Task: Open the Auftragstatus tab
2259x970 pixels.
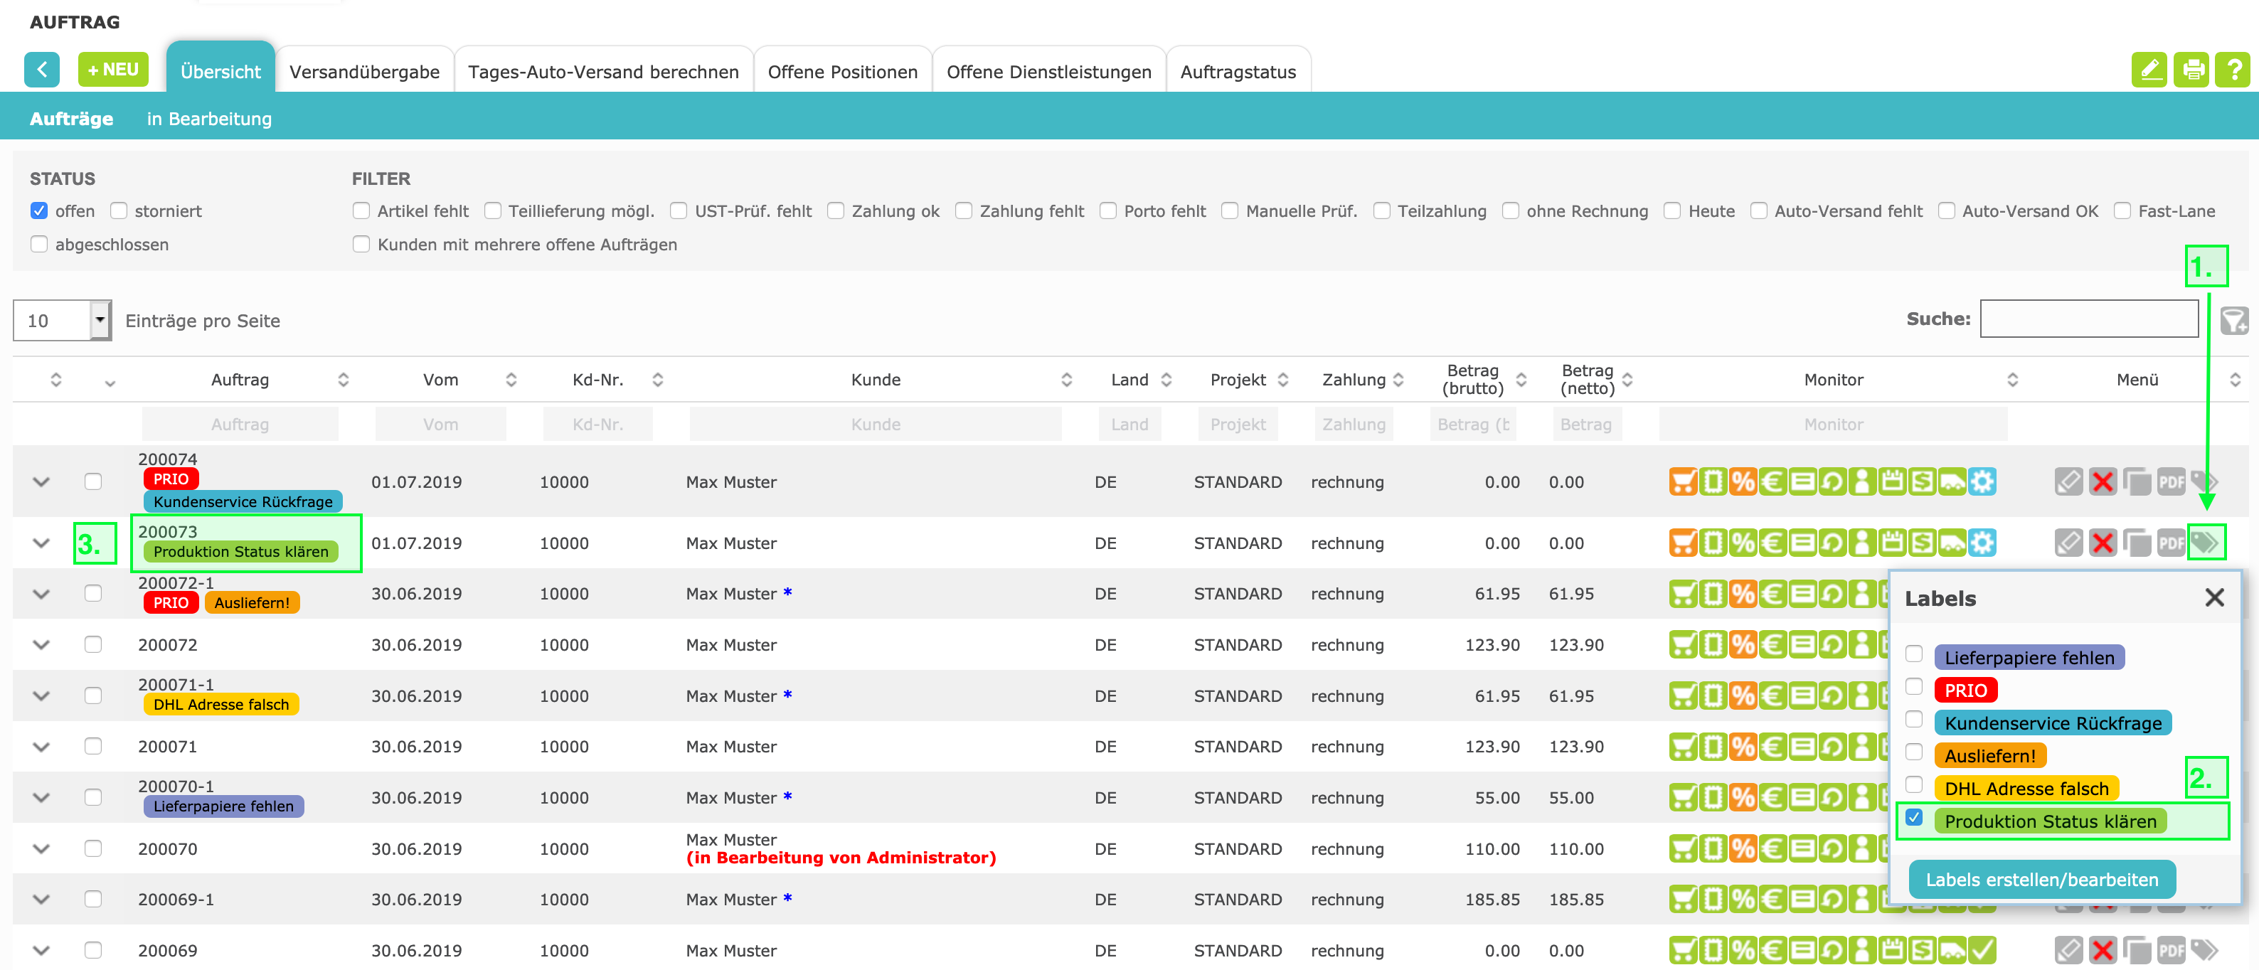Action: (1238, 72)
